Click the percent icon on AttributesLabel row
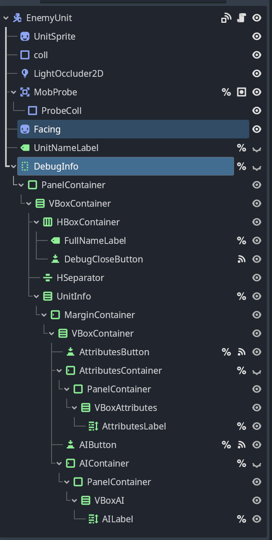272x540 pixels. 241,426
